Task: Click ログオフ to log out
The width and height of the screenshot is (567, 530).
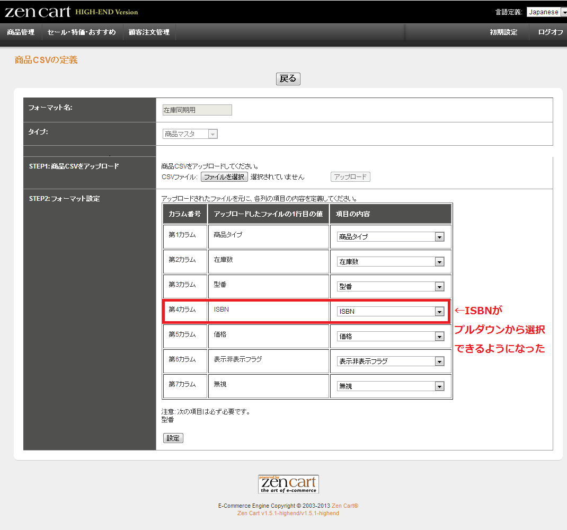Action: pyautogui.click(x=550, y=32)
